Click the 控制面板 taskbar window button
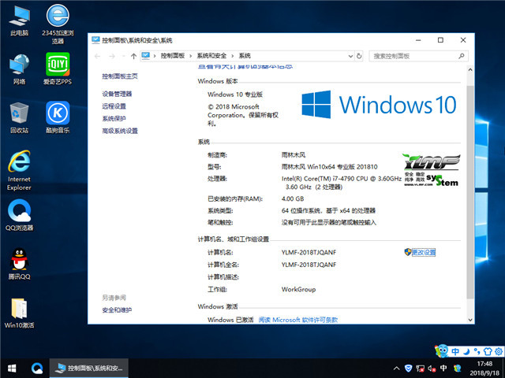505x378 pixels. point(89,368)
